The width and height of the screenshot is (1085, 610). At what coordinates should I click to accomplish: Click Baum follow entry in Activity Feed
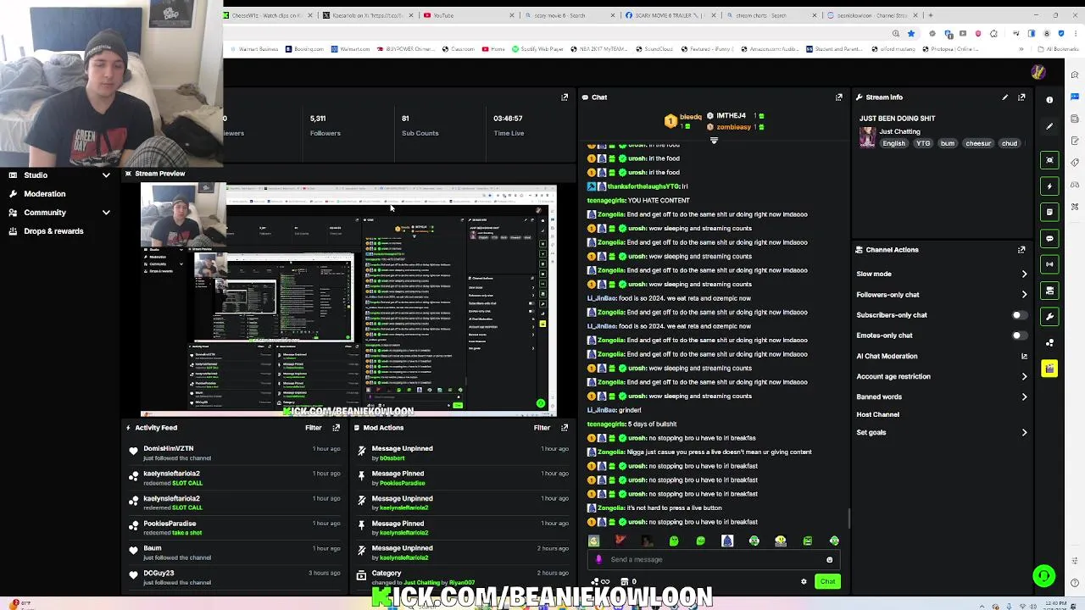coord(234,553)
